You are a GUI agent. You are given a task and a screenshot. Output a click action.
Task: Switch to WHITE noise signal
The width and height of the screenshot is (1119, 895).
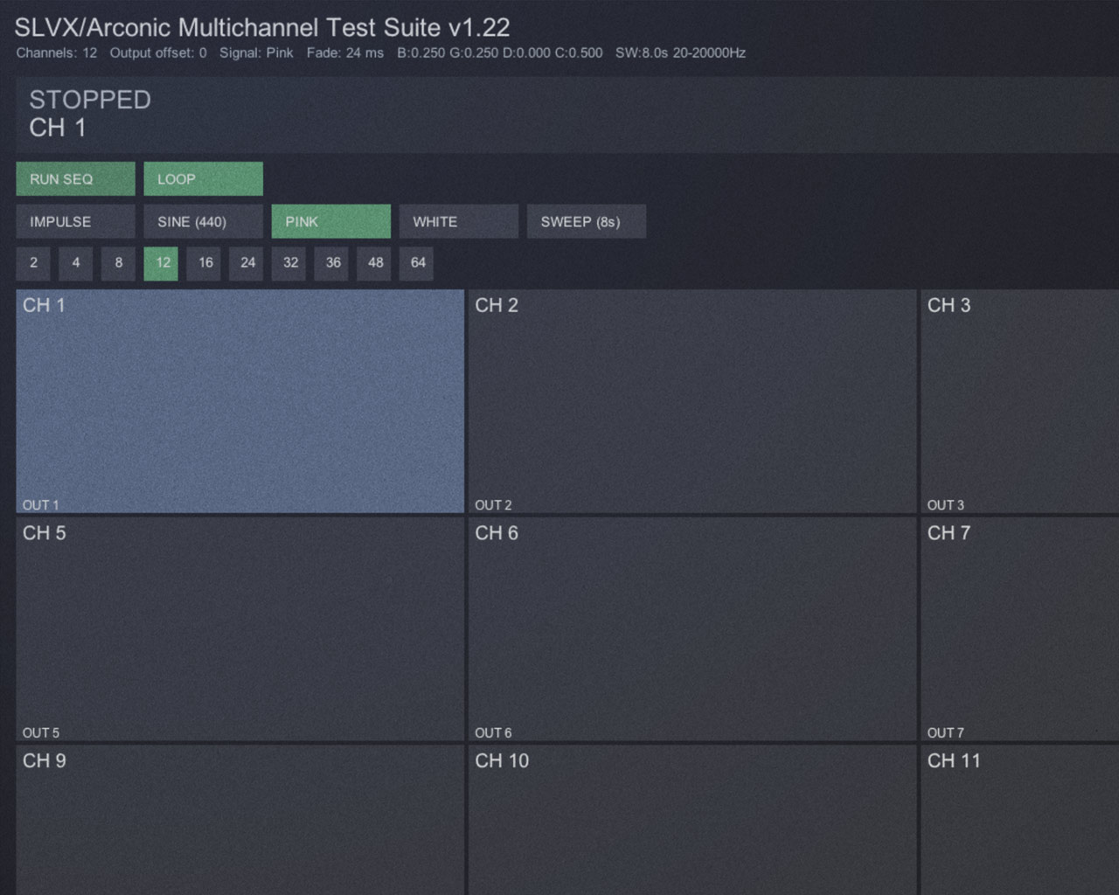[458, 221]
